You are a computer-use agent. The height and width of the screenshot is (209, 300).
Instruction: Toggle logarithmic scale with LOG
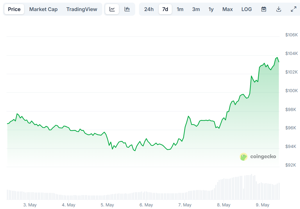tap(246, 9)
